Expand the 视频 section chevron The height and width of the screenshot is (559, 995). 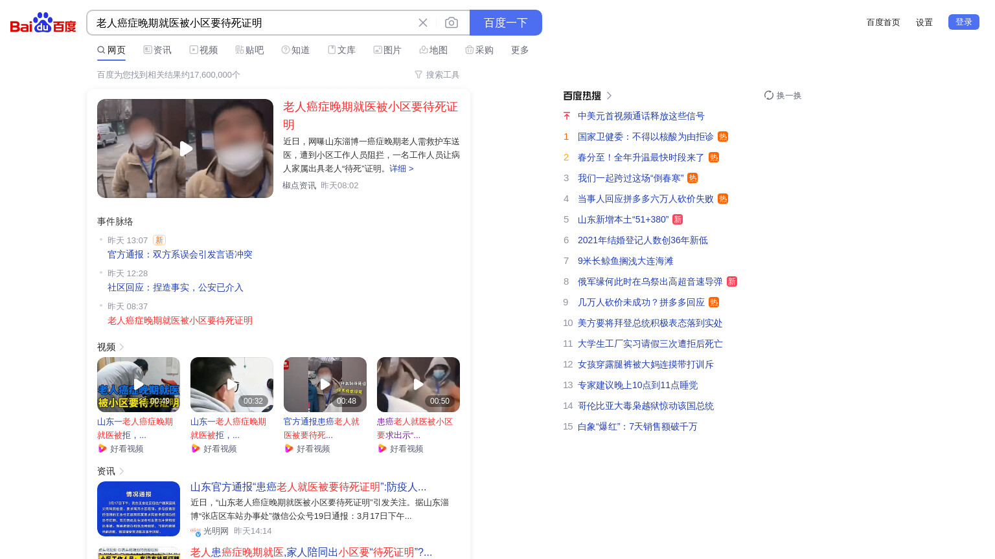122,347
